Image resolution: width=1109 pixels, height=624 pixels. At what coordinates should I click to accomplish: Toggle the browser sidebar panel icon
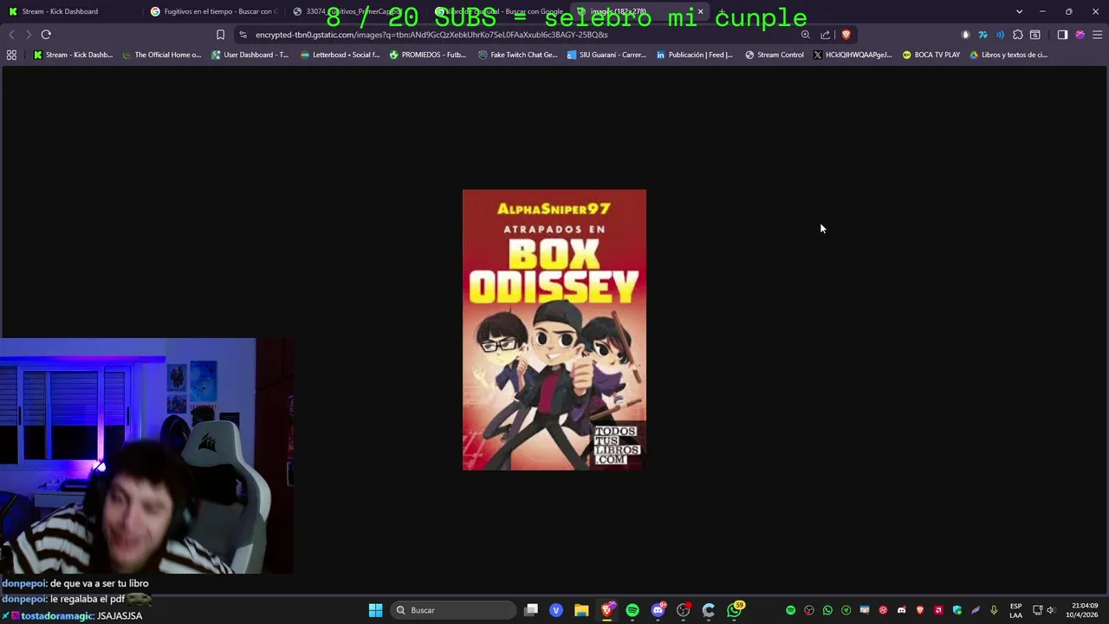(x=1062, y=35)
